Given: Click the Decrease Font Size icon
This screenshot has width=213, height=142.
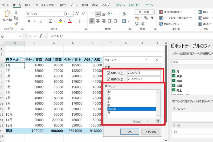Looking at the screenshot, I should [x=83, y=14].
